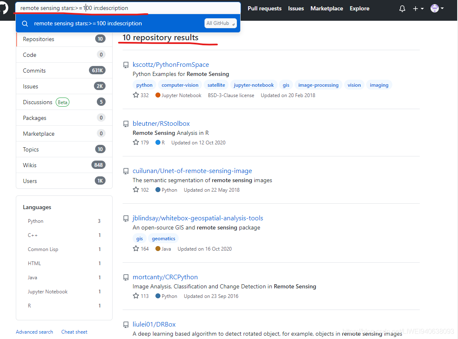Image resolution: width=458 pixels, height=339 pixels.
Task: Select the Topics results filter
Action: [64, 149]
